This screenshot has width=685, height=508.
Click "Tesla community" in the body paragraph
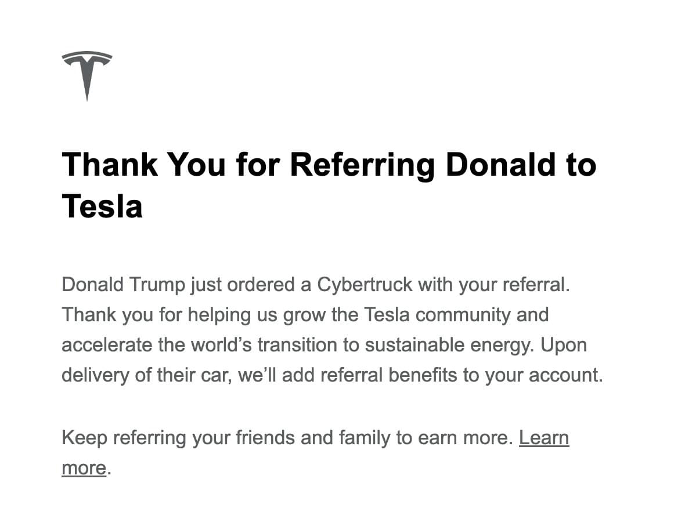[x=437, y=315]
